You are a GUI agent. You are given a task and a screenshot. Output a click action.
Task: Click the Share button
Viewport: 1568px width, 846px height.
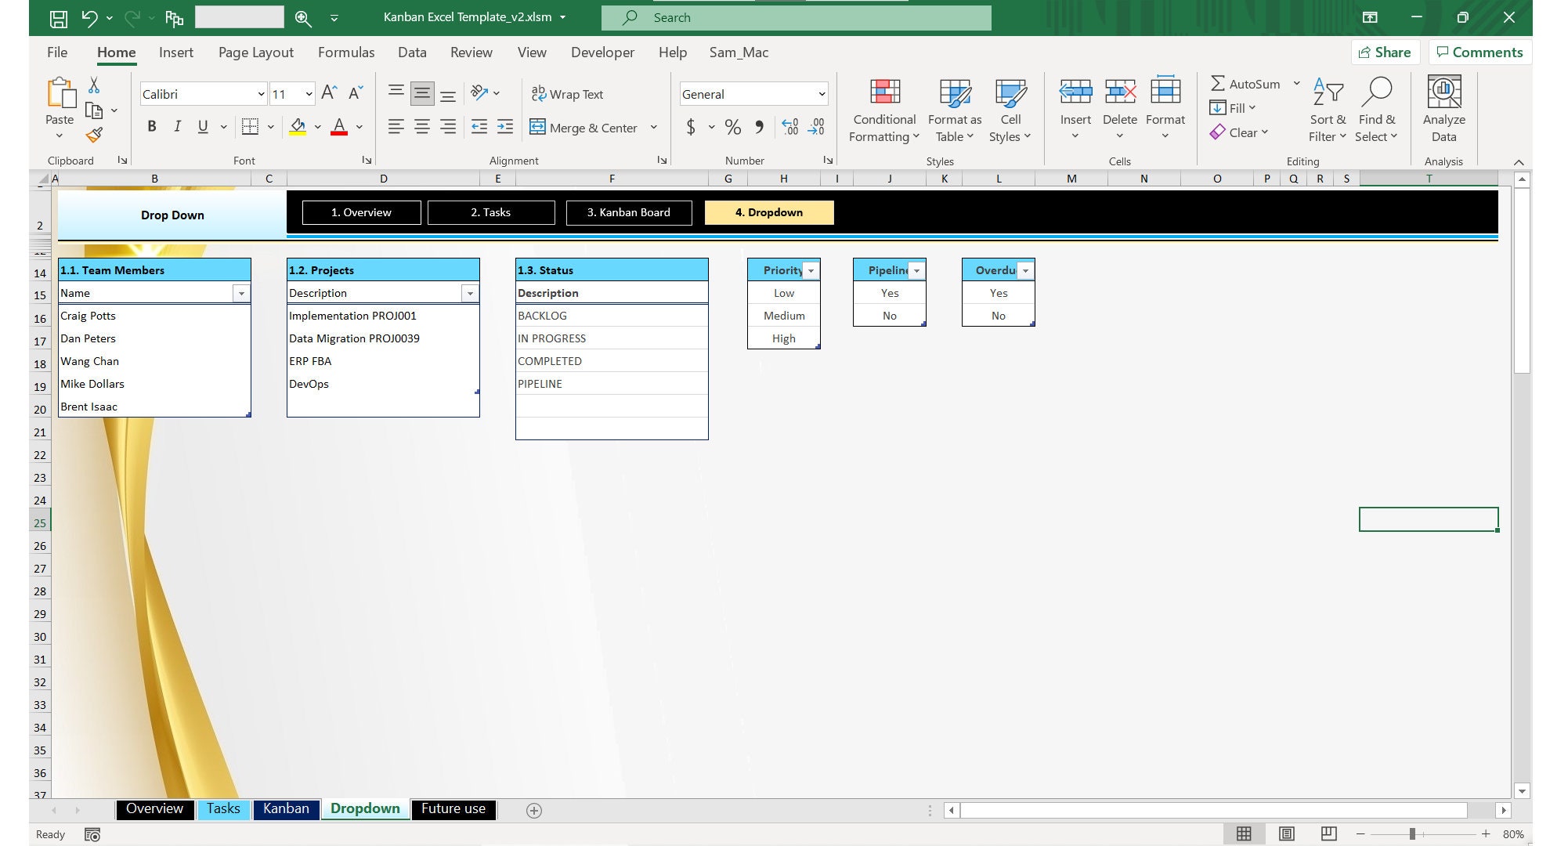1386,52
